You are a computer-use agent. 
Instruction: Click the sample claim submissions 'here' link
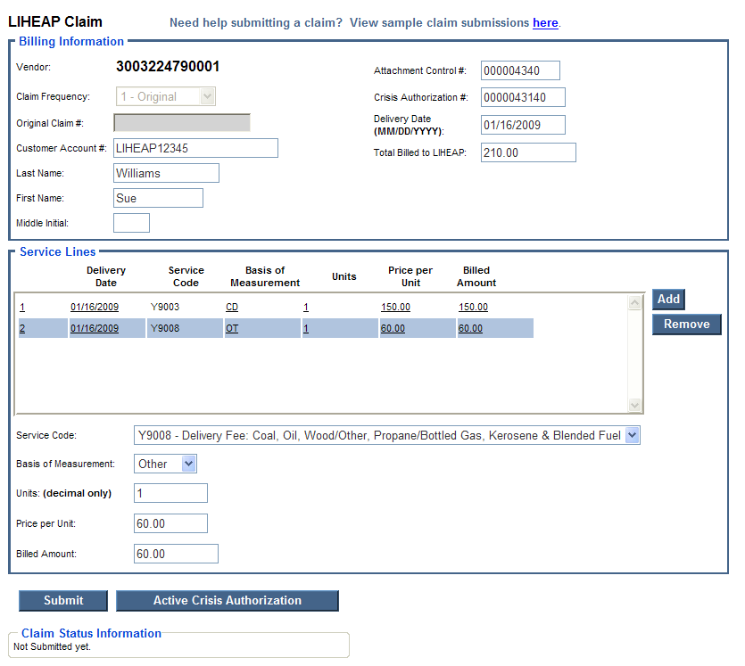click(545, 23)
